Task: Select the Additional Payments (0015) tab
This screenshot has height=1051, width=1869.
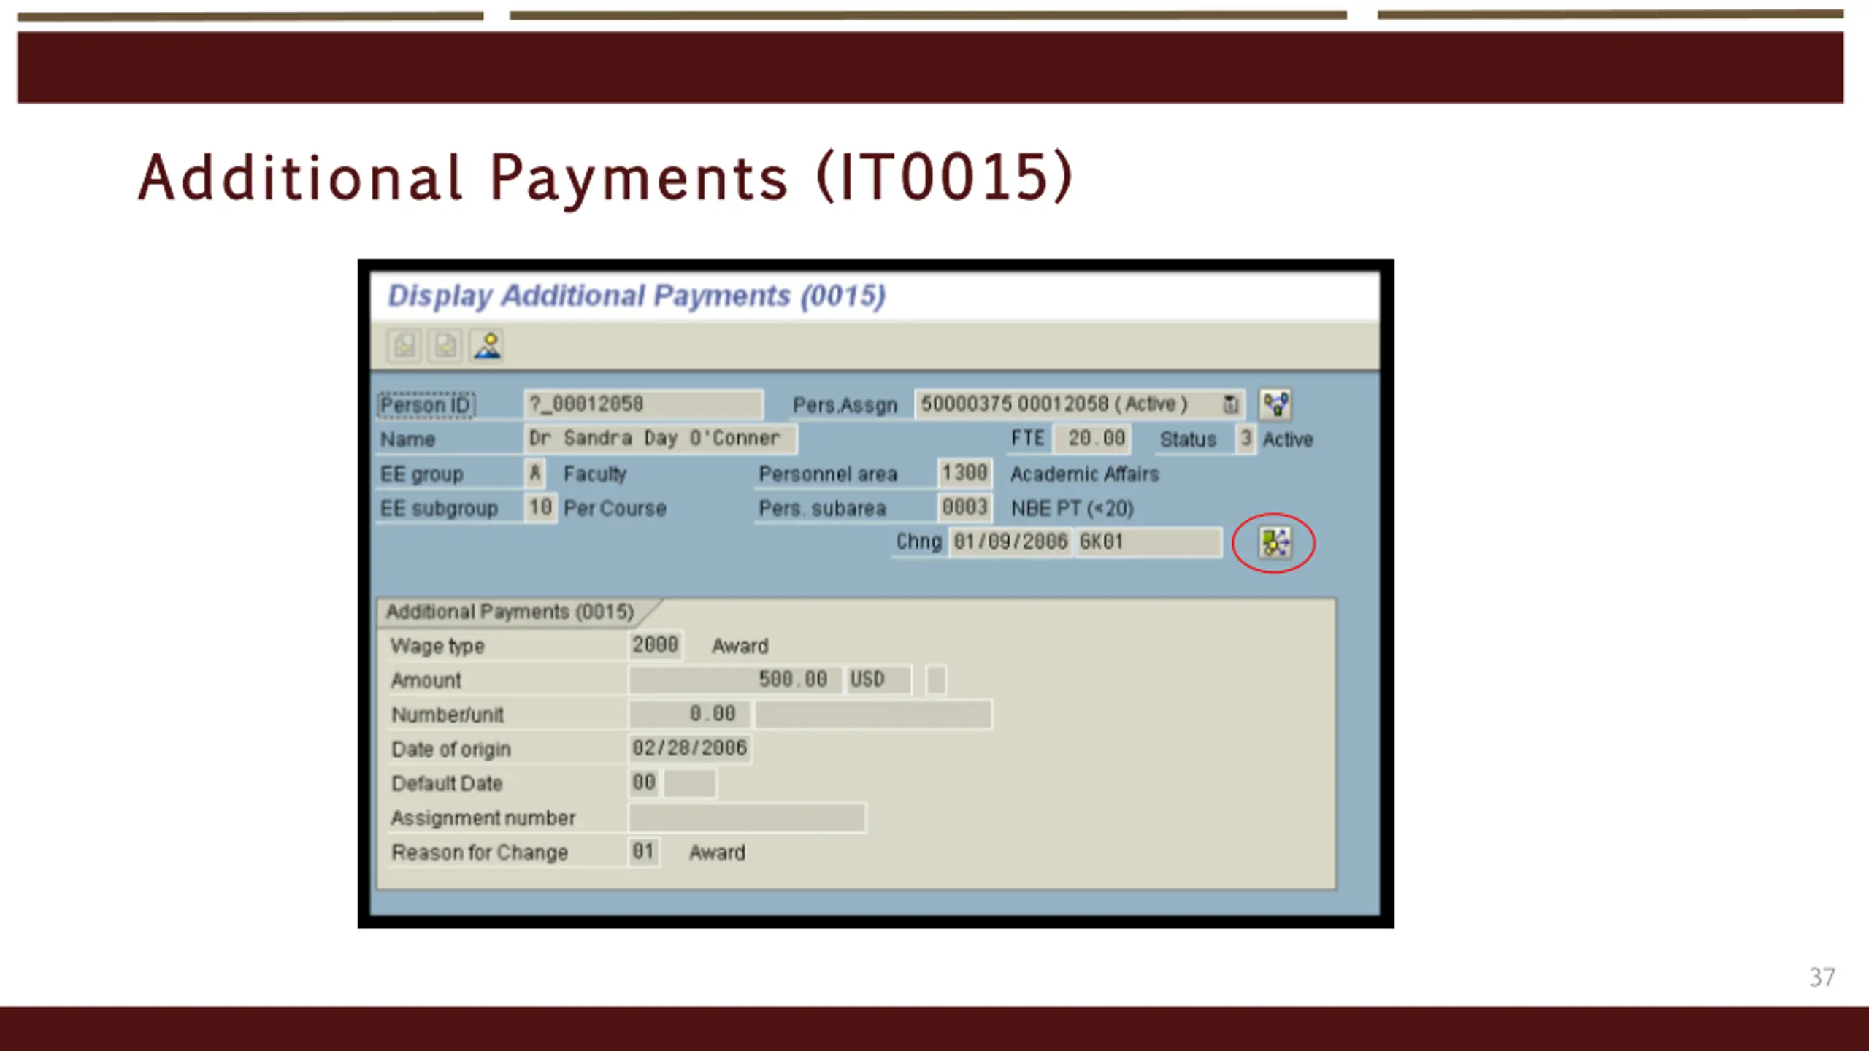Action: (x=510, y=612)
